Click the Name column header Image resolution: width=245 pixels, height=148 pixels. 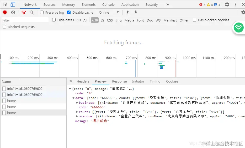click(x=33, y=81)
